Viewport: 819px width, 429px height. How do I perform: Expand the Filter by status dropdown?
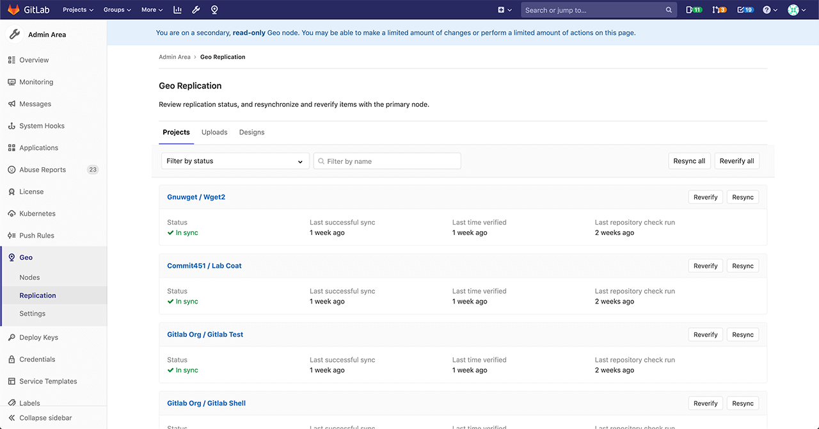tap(235, 161)
